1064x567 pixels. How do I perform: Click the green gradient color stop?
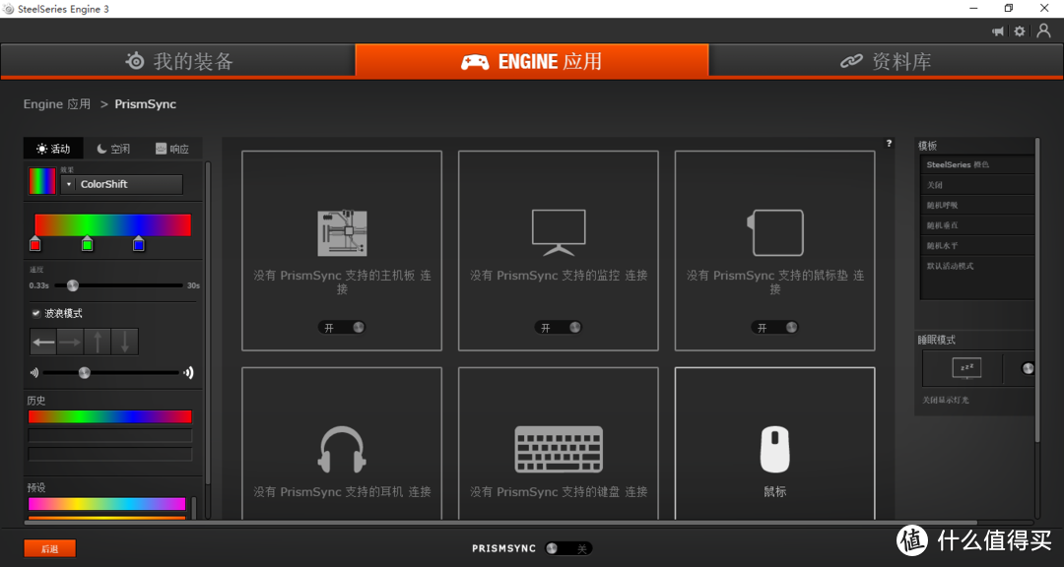(87, 243)
